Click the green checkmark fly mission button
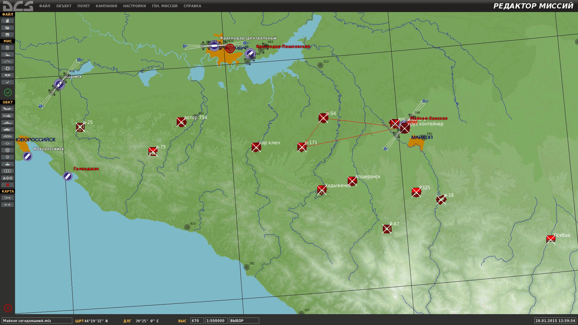 point(8,92)
